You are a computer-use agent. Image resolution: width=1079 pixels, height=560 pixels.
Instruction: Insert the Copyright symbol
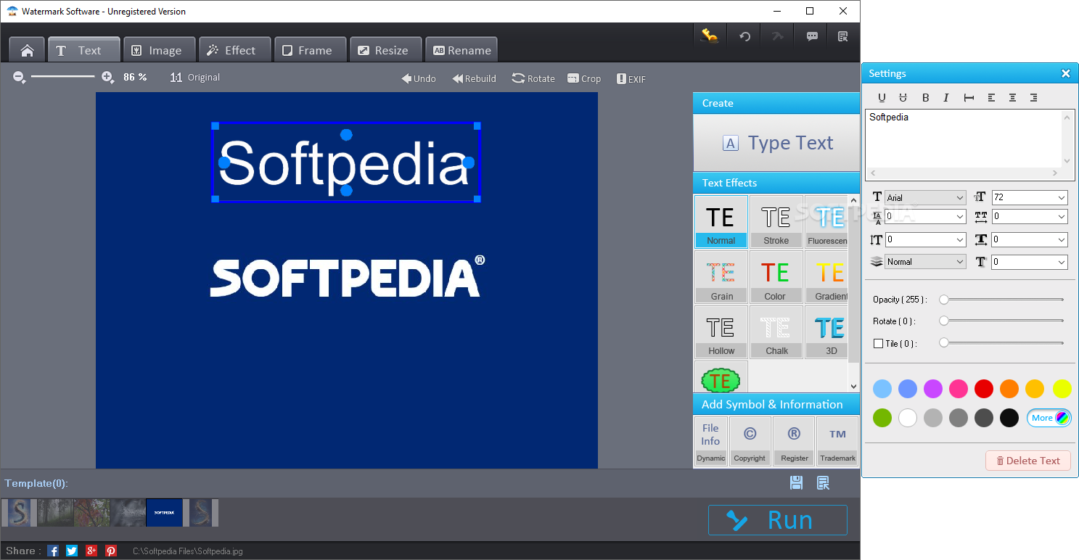coord(750,441)
